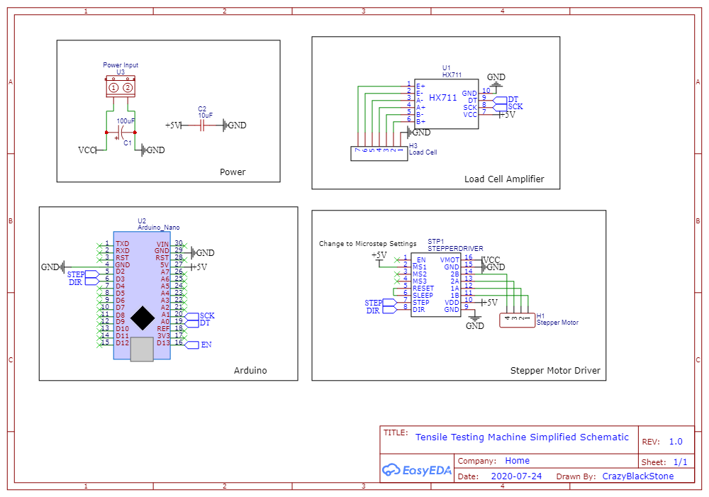
Task: Select the Company value 'Home'
Action: click(518, 460)
